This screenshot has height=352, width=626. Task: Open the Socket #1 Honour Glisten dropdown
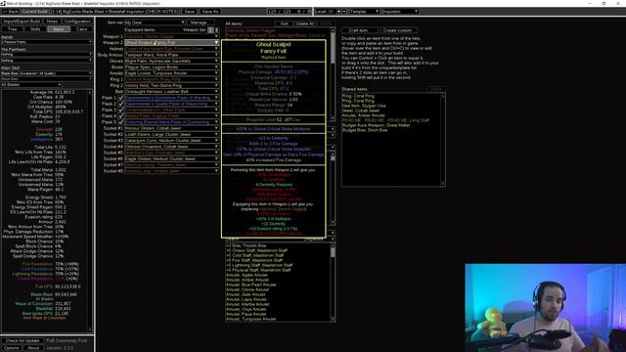click(172, 128)
